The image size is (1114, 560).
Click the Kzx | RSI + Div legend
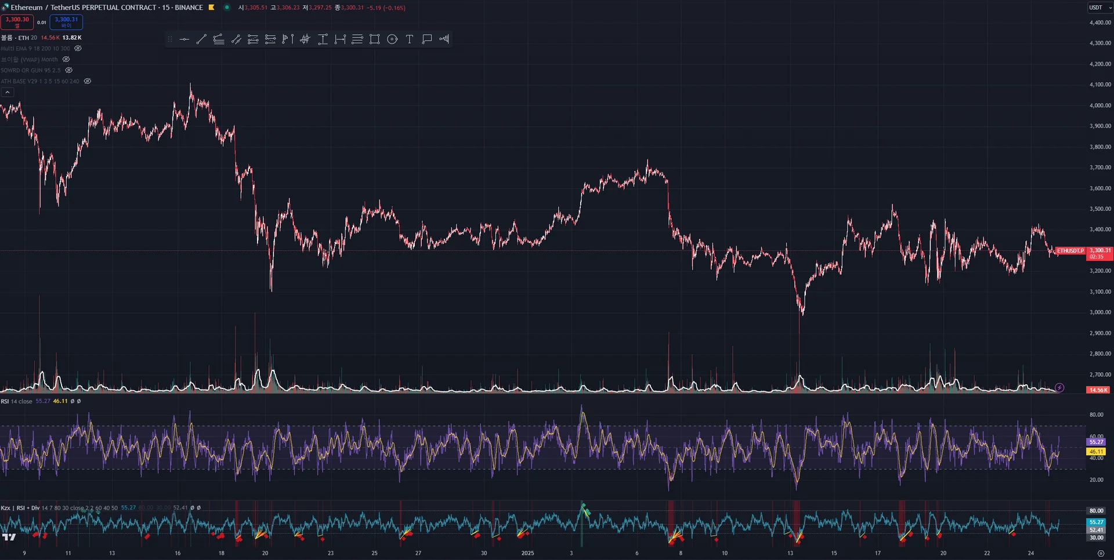tap(20, 508)
